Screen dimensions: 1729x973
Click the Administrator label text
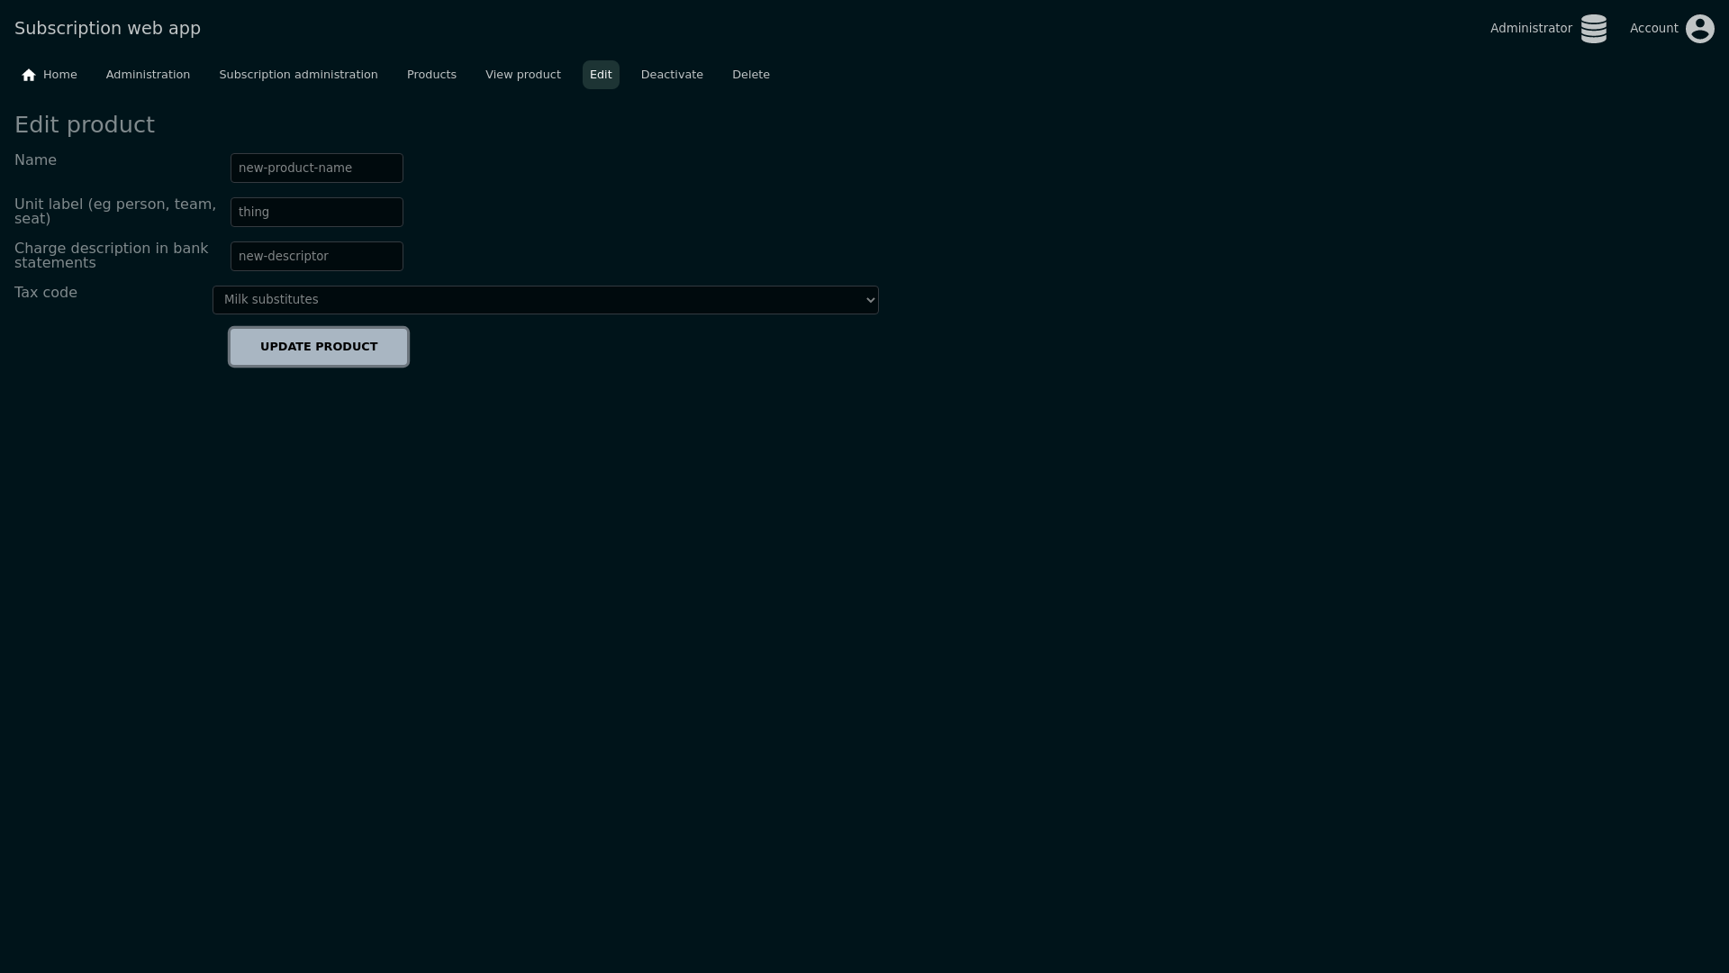[x=1530, y=29]
